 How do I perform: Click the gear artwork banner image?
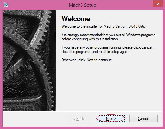pos(29,60)
